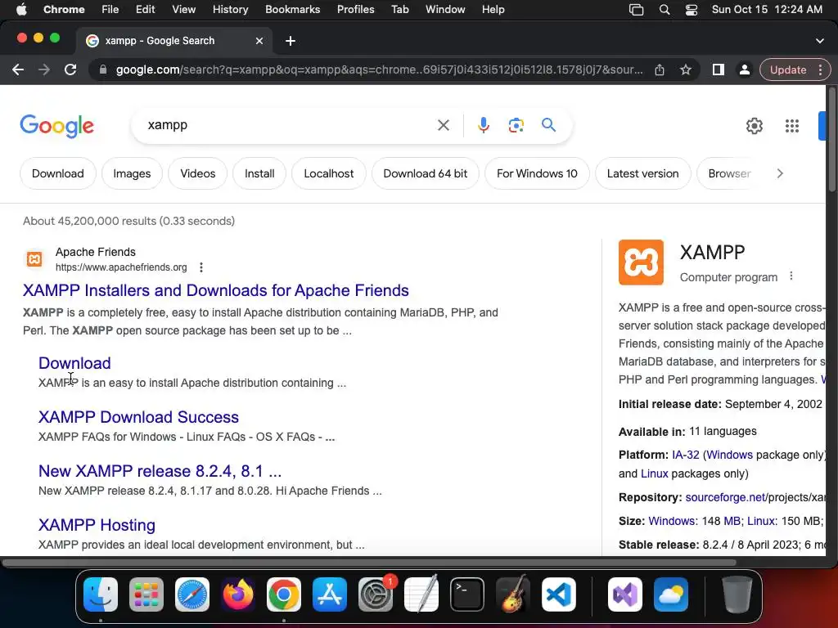
Task: Open the Google apps grid
Action: pyautogui.click(x=791, y=126)
